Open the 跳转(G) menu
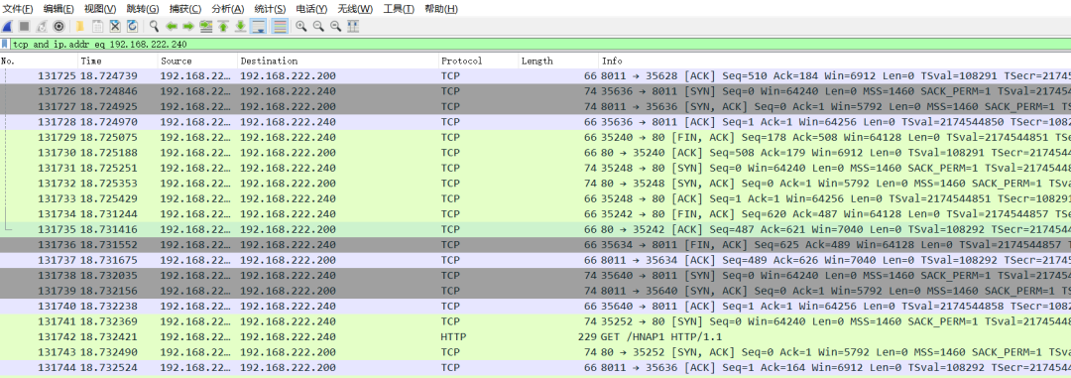1071x378 pixels. (x=143, y=9)
